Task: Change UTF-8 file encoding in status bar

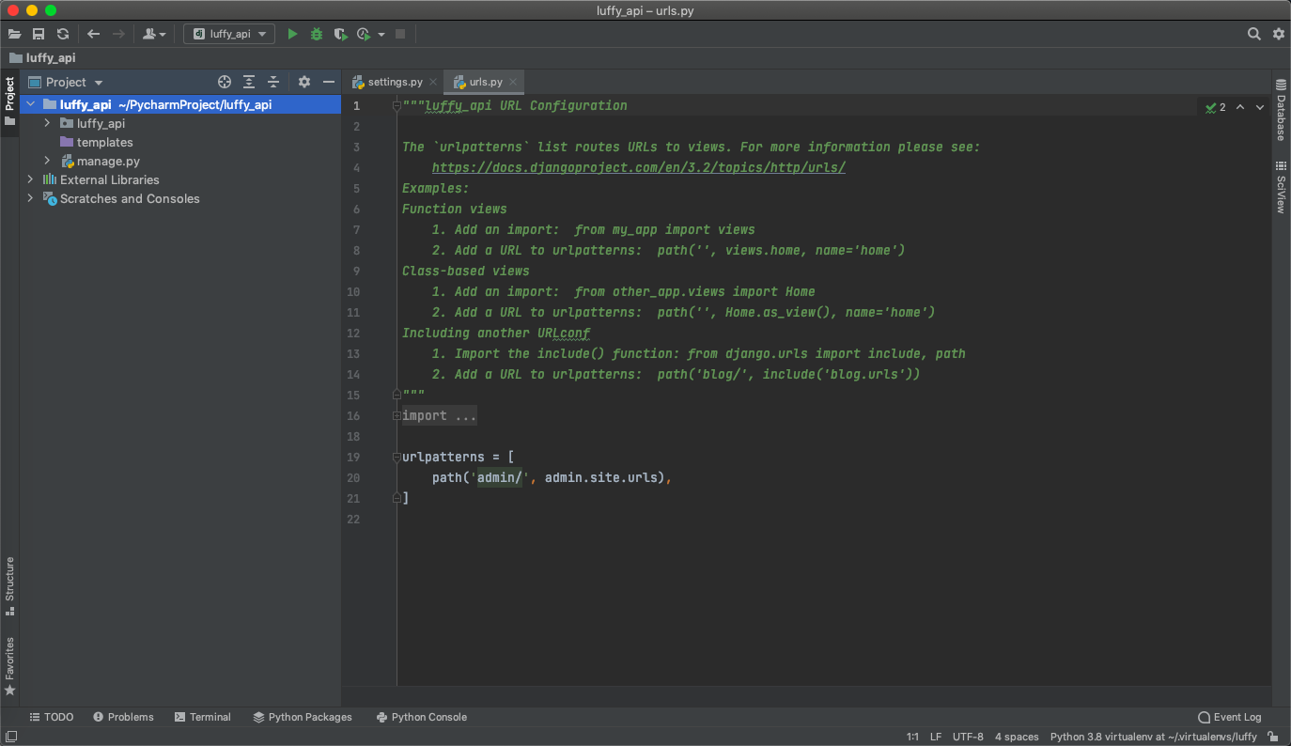Action: click(968, 737)
